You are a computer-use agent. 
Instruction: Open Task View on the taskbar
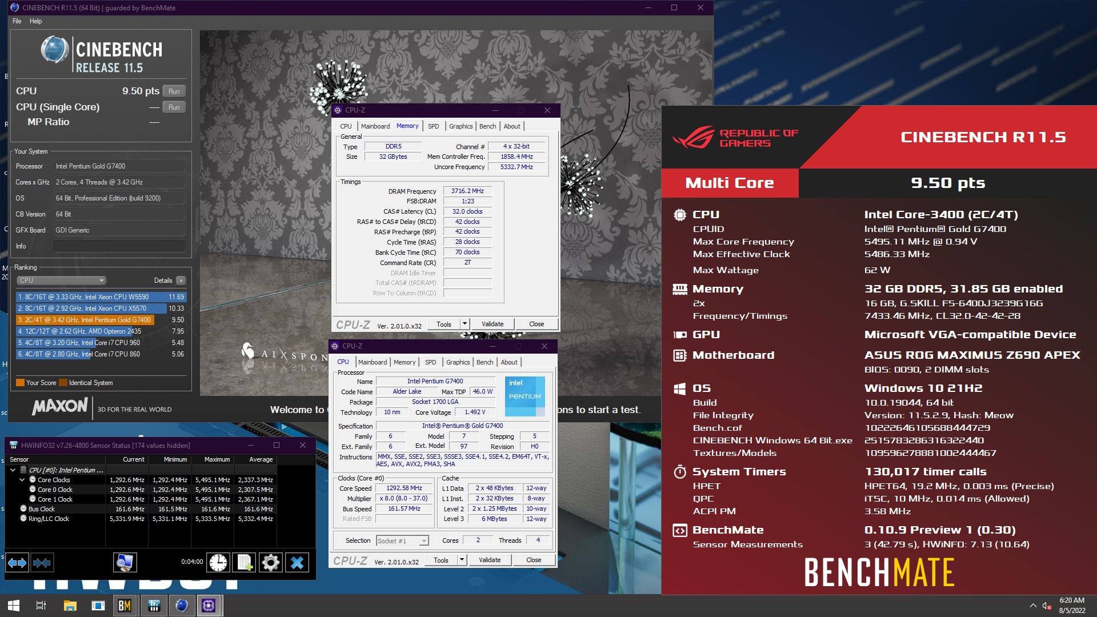click(x=41, y=606)
